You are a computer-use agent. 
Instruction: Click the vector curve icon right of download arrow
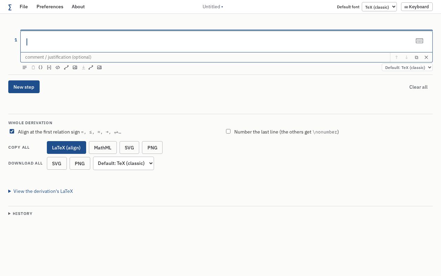pos(91,68)
